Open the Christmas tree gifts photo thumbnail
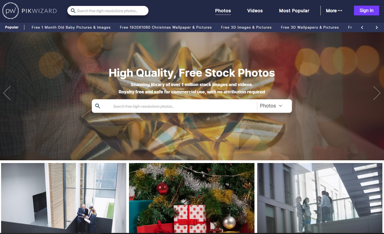Image resolution: width=384 pixels, height=234 pixels. (192, 198)
